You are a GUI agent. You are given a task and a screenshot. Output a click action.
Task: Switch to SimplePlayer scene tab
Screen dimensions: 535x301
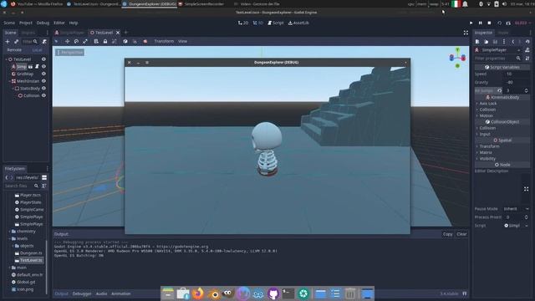[70, 33]
